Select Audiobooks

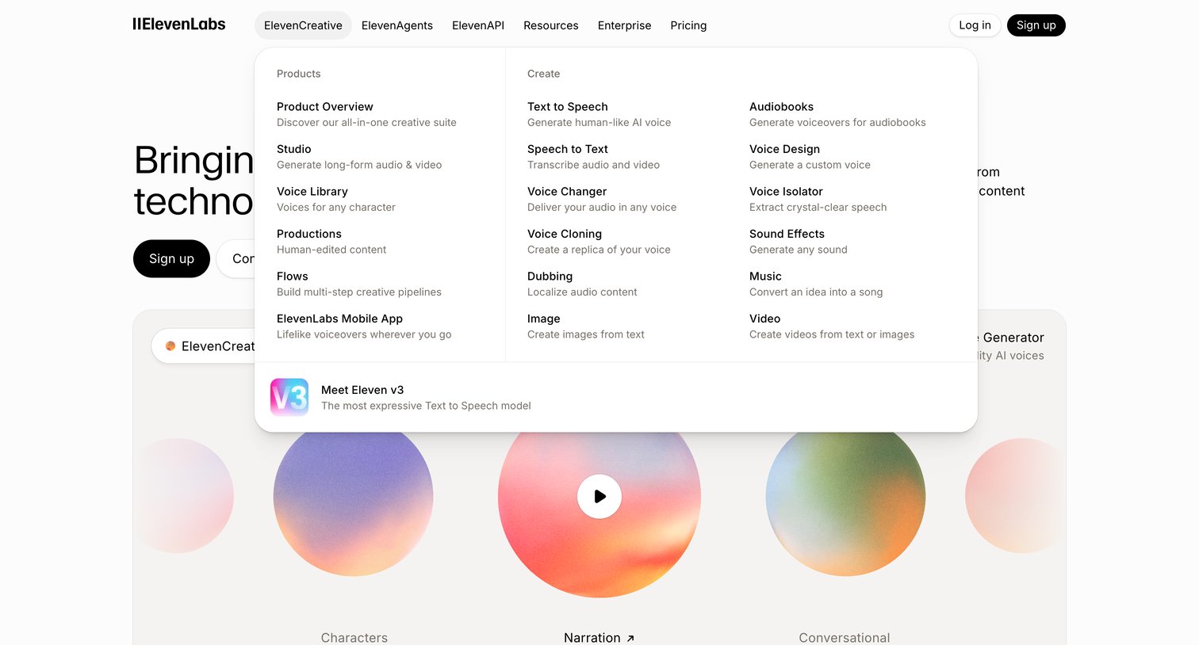[x=837, y=114]
